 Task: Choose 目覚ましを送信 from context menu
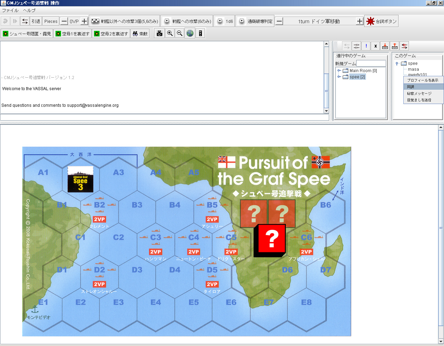(x=424, y=100)
